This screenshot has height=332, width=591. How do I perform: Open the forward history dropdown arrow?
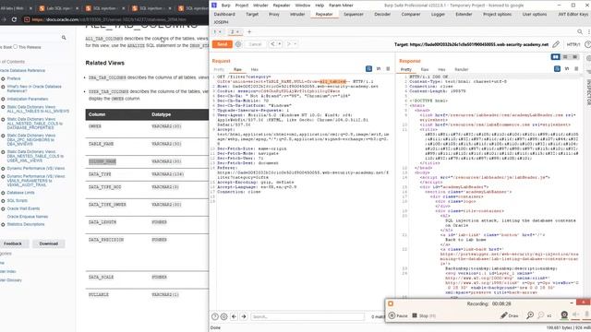(x=295, y=44)
